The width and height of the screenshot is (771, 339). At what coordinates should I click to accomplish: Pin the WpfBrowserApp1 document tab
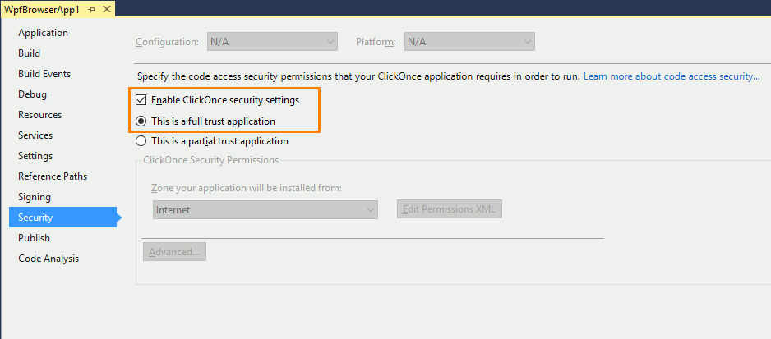[90, 9]
